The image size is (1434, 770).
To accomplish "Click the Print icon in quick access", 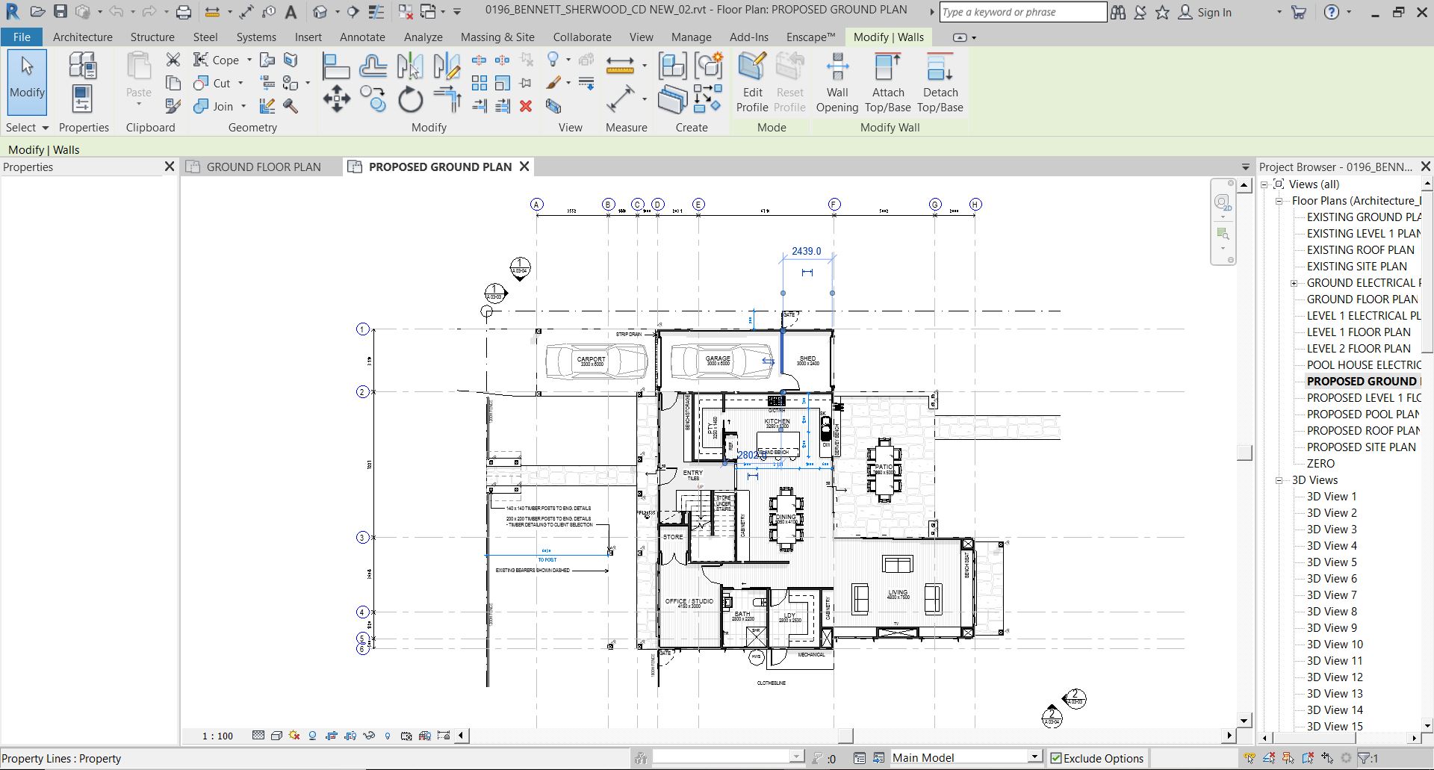I will pos(183,12).
